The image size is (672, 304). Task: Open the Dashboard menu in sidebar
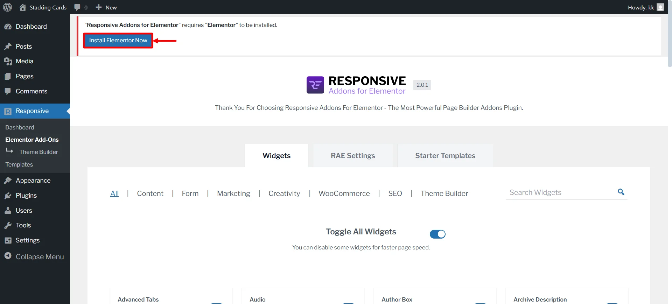tap(35, 27)
